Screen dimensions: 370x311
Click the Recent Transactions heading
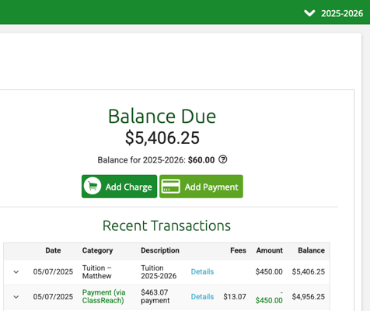(x=166, y=225)
